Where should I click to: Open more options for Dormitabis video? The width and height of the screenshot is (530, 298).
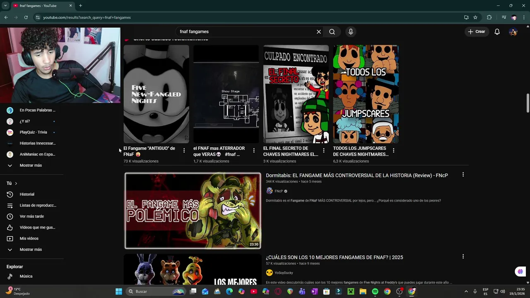point(463,175)
